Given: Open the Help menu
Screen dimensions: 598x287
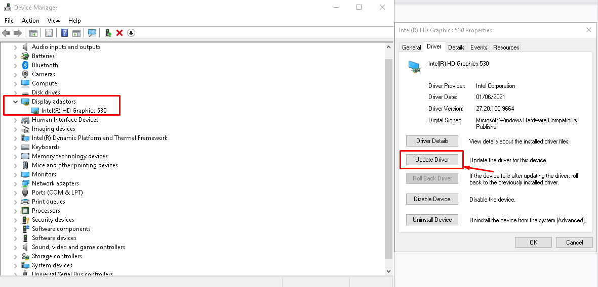Looking at the screenshot, I should tap(74, 21).
